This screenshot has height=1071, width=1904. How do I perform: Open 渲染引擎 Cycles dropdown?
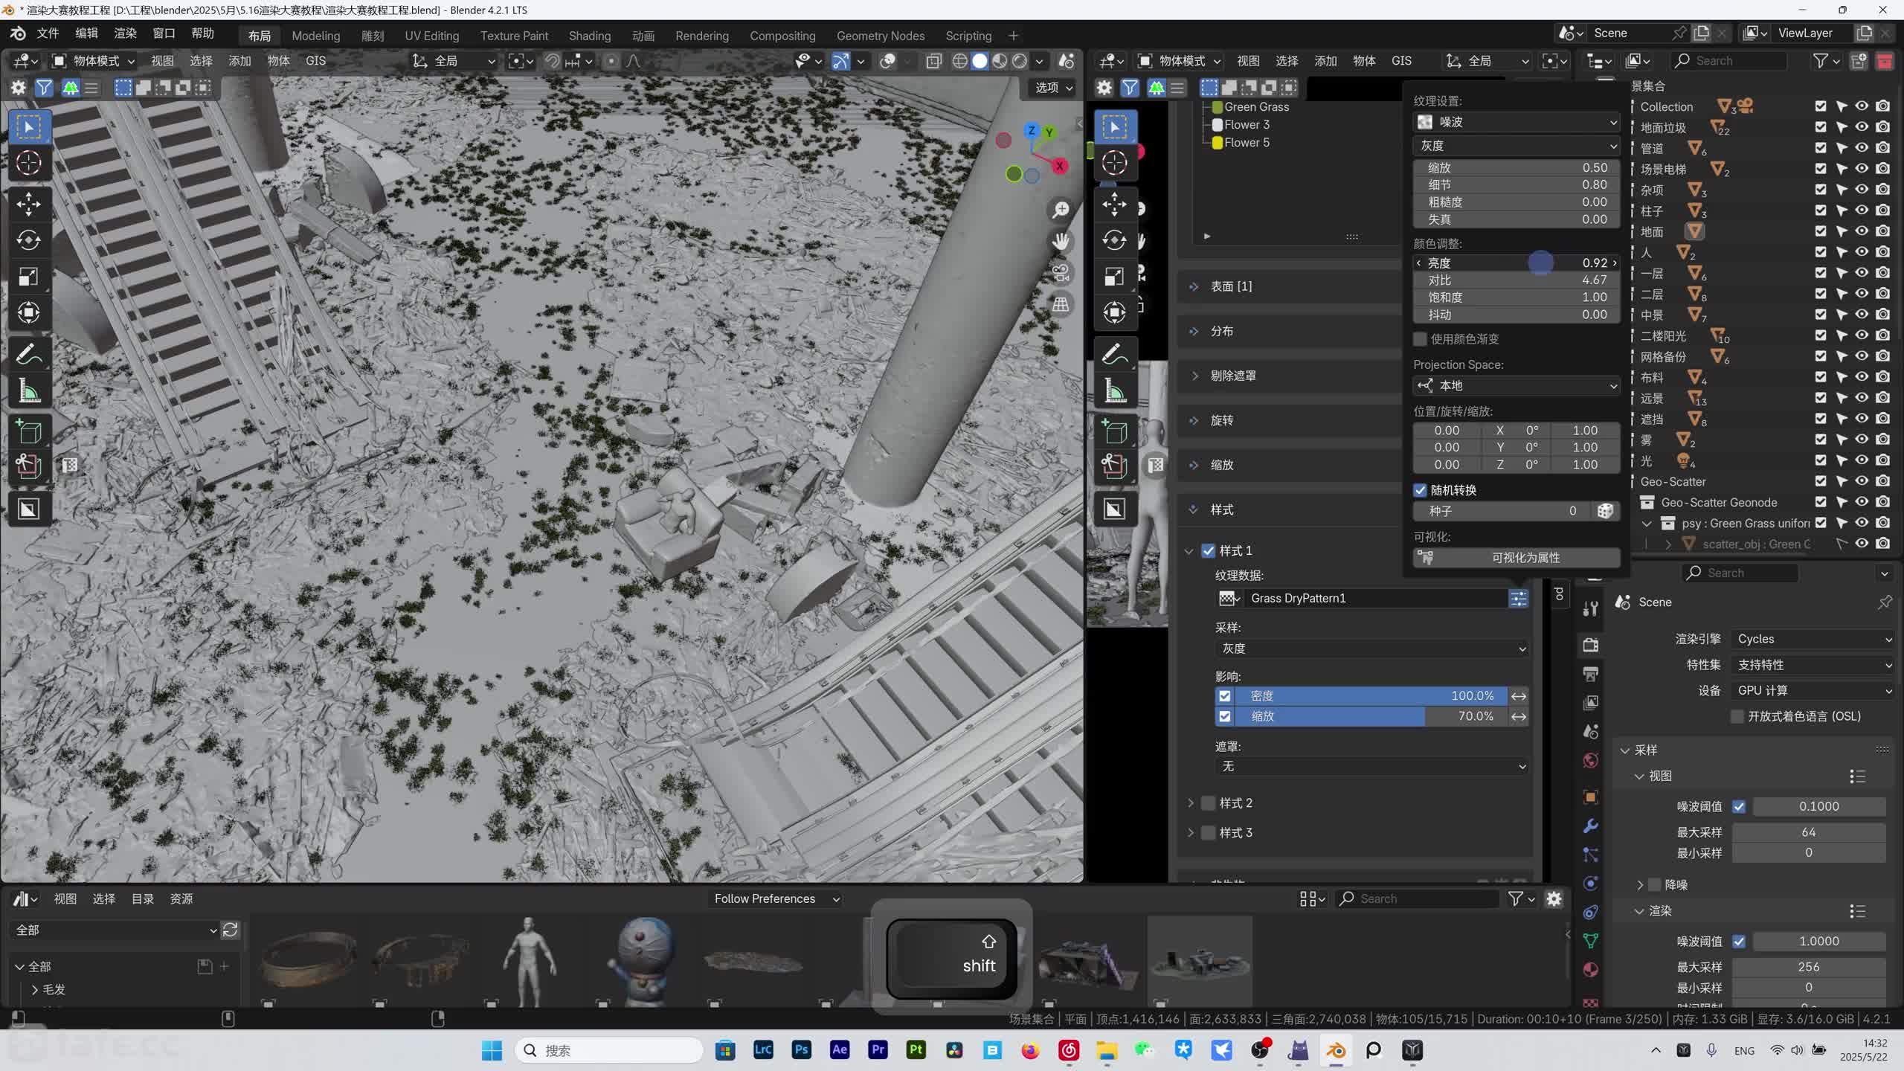[1813, 639]
